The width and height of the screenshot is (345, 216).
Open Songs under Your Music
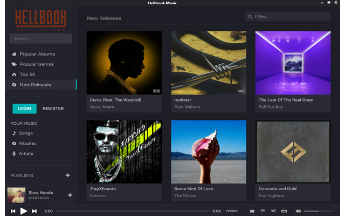(25, 133)
